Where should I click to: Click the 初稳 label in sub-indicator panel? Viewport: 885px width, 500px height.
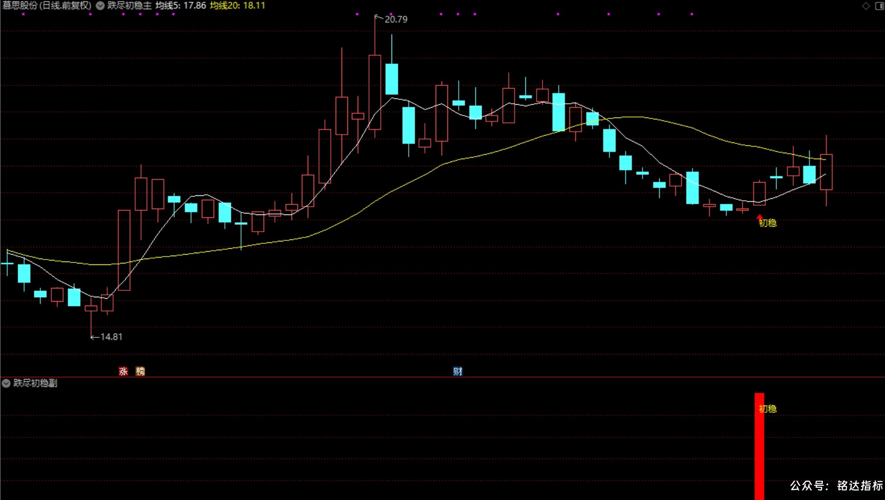click(768, 409)
